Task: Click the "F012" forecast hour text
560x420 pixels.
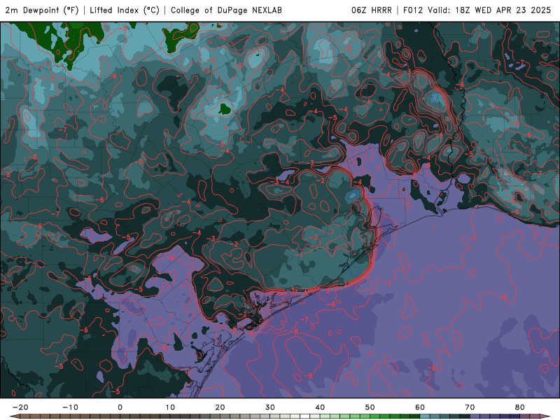Action: 413,10
